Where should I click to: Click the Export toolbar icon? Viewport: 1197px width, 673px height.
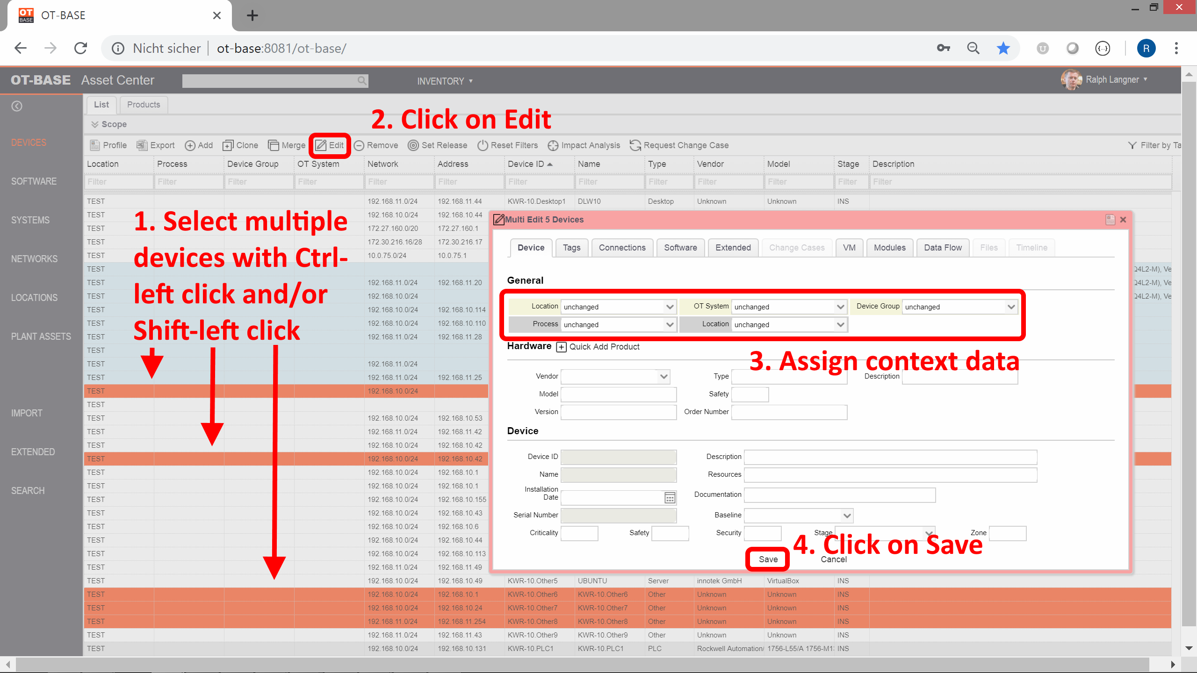click(142, 145)
